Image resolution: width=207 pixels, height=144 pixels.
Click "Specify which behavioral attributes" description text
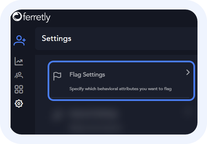(120, 89)
